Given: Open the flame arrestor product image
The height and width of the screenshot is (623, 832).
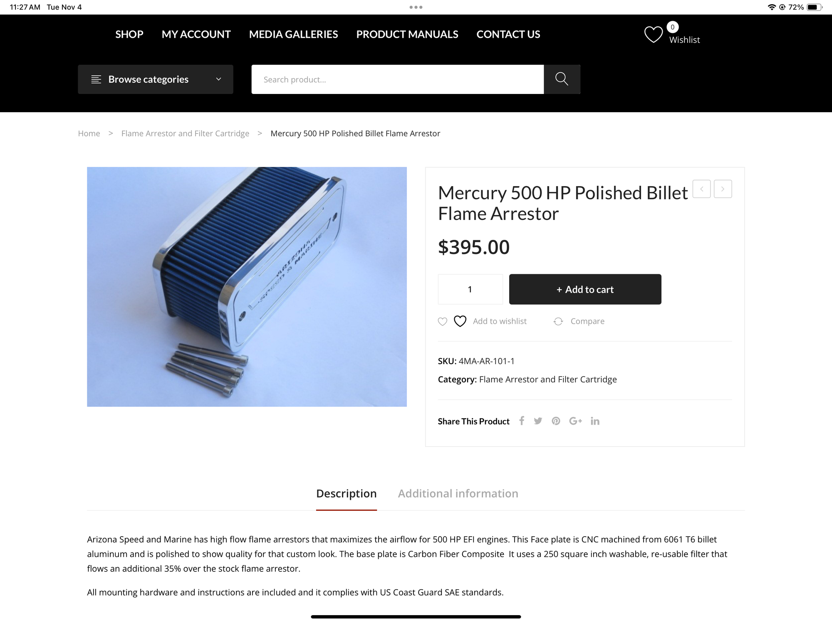Looking at the screenshot, I should tap(247, 287).
